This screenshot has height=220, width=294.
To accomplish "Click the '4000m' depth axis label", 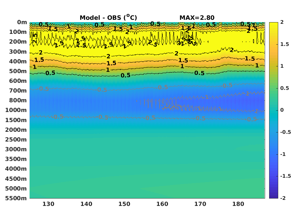I will (16, 169).
